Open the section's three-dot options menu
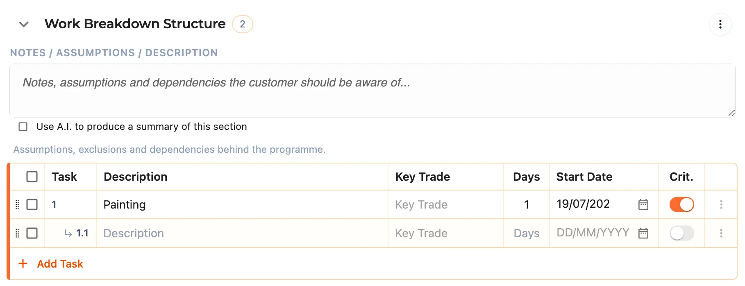 coord(720,24)
